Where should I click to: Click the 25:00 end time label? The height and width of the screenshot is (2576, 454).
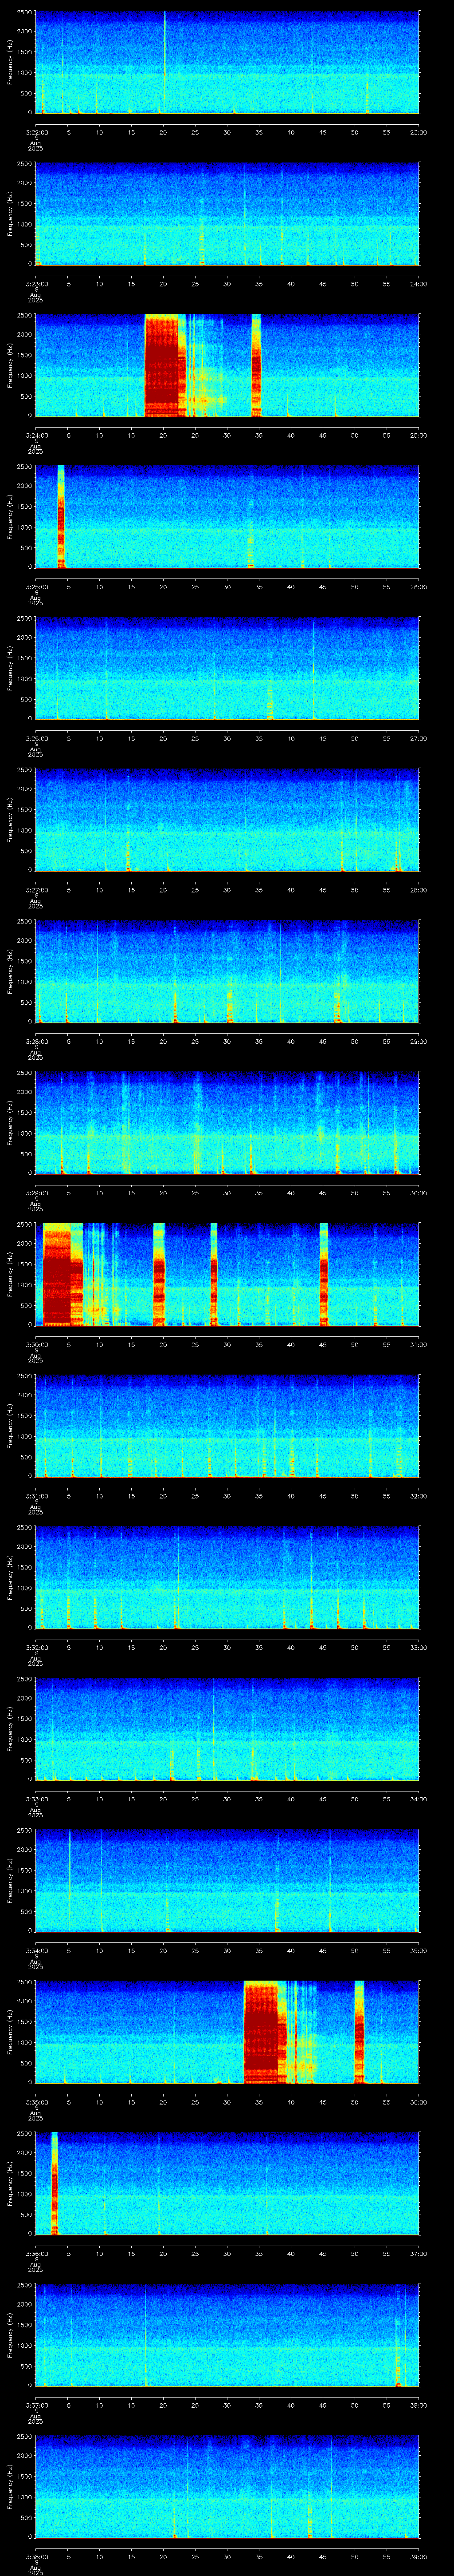(x=418, y=435)
